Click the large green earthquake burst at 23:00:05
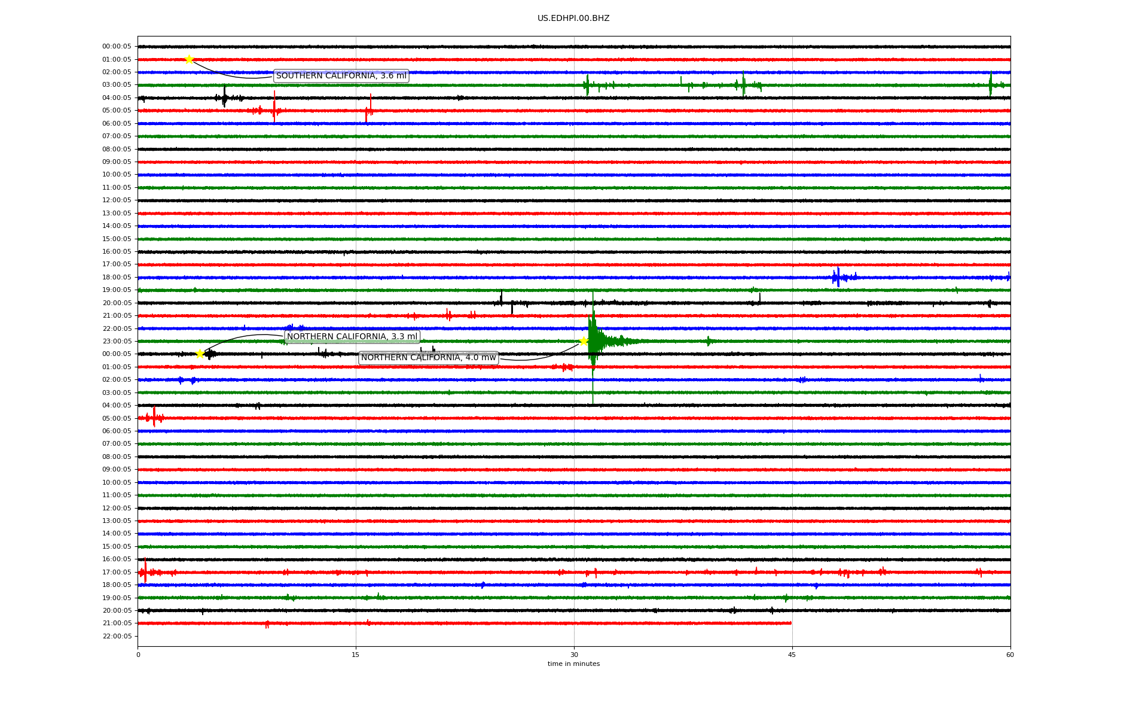1148x718 pixels. 594,341
